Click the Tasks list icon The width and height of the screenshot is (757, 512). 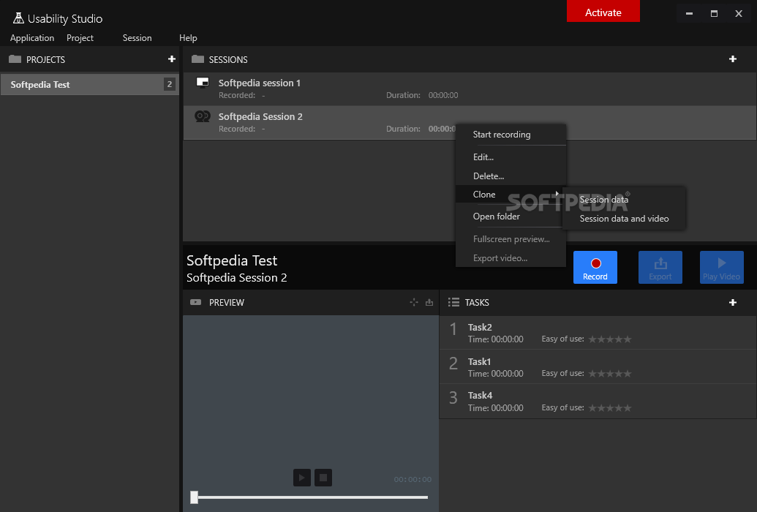coord(453,302)
